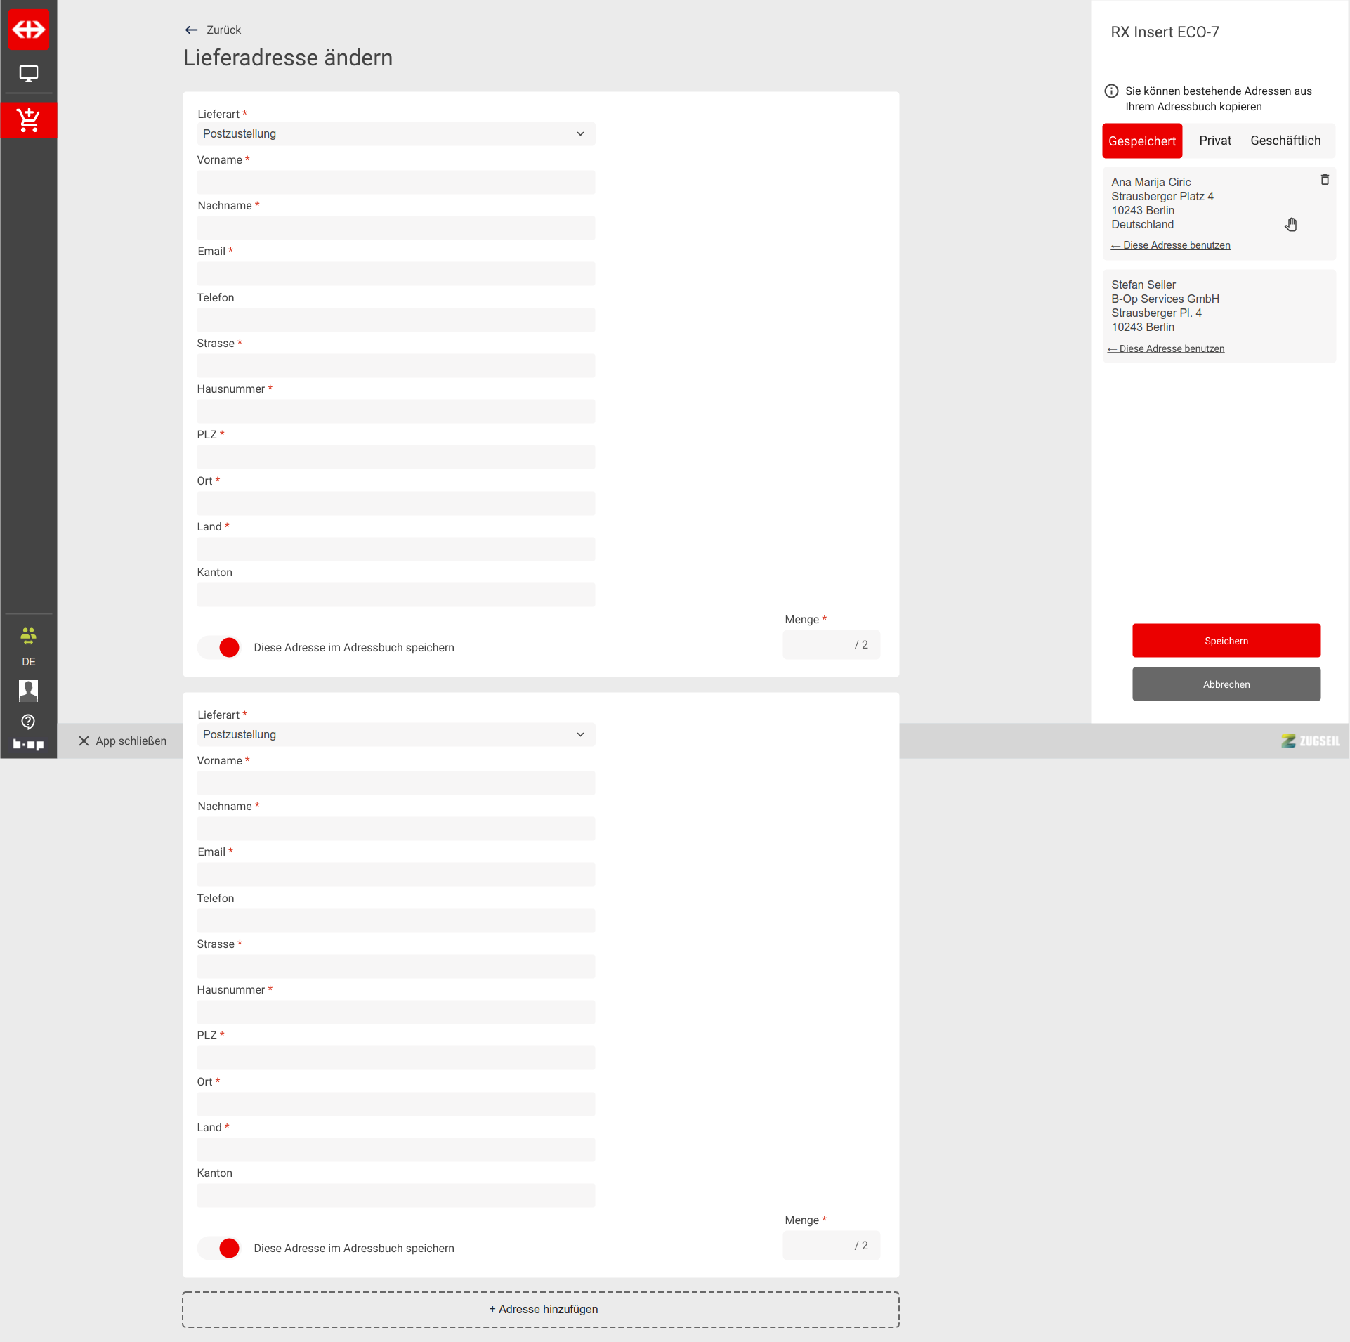The height and width of the screenshot is (1342, 1350).
Task: Click the Zurück back arrow
Action: [191, 30]
